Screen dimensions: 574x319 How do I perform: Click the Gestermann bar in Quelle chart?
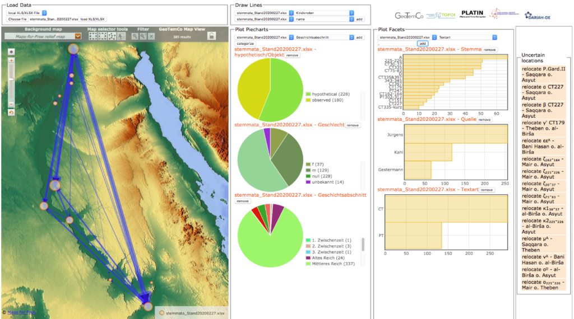click(x=418, y=170)
